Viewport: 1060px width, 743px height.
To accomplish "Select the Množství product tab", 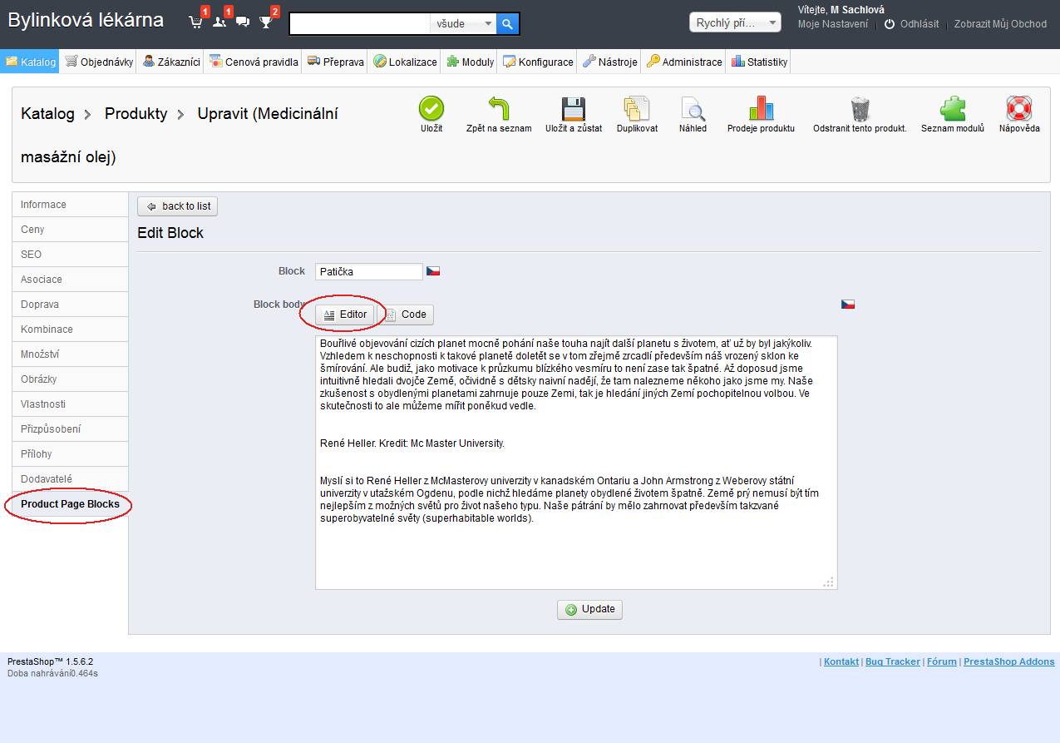I will pos(71,354).
